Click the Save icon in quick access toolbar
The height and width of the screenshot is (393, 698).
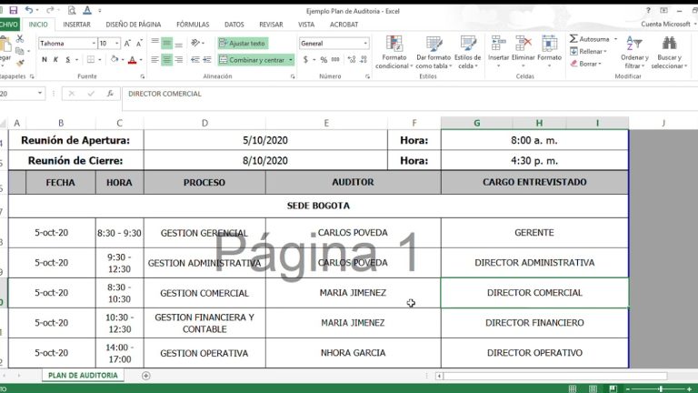click(14, 10)
